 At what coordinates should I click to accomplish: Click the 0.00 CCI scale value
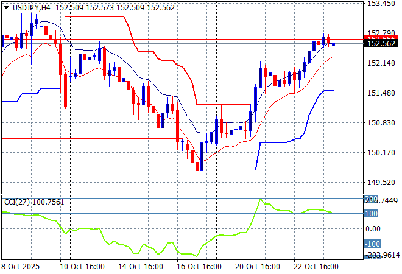pyautogui.click(x=373, y=228)
